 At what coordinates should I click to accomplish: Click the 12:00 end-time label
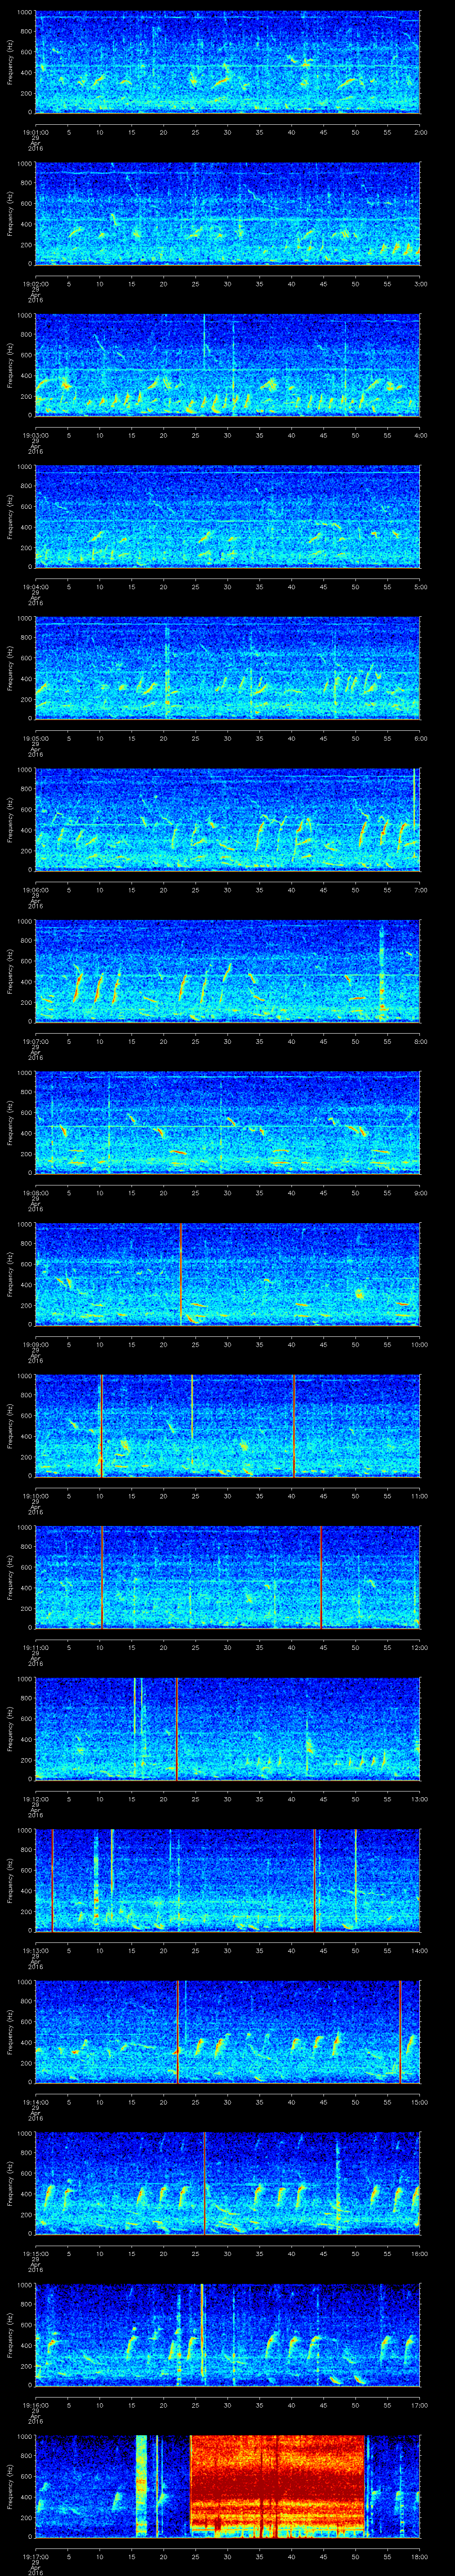[419, 1647]
